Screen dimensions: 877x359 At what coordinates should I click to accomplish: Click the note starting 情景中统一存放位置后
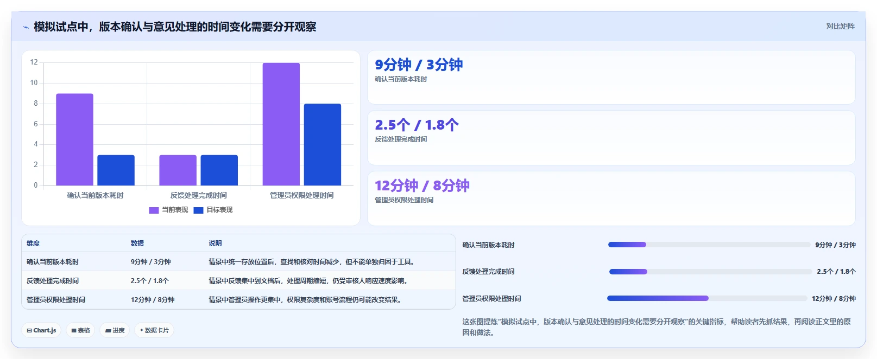tap(313, 262)
